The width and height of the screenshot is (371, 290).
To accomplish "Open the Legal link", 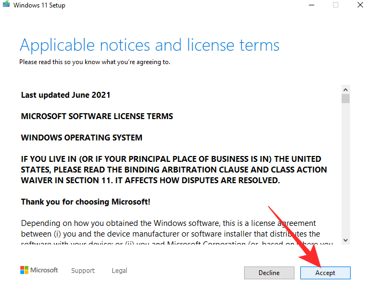I will click(119, 271).
